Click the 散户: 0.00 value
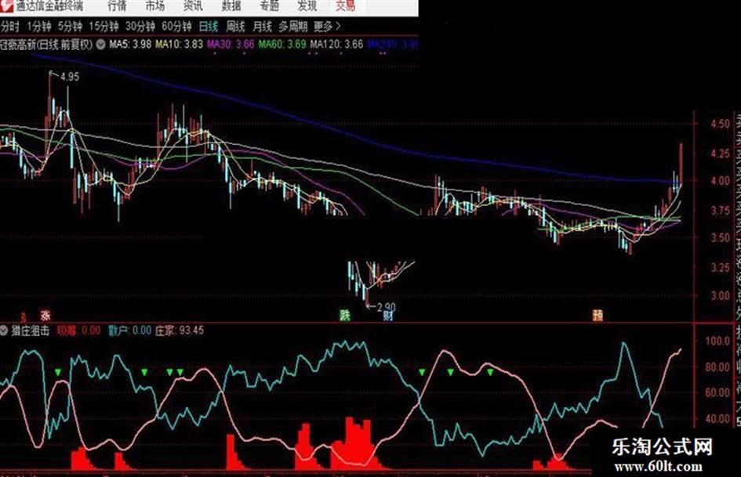The width and height of the screenshot is (741, 477). (x=129, y=331)
